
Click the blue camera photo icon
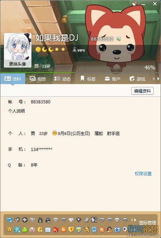117,230
